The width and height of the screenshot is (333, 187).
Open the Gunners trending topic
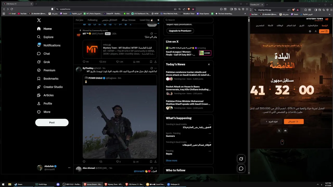click(x=170, y=136)
